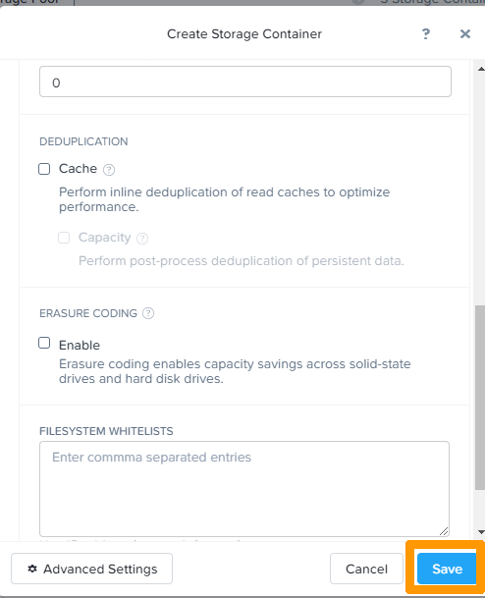Viewport: 485px width, 598px height.
Task: Show Erasure Coding help tooltip icon
Action: [148, 313]
